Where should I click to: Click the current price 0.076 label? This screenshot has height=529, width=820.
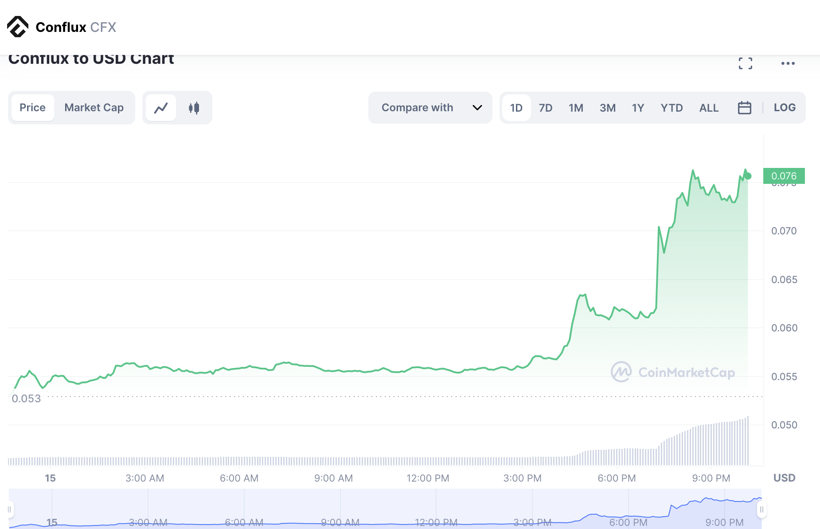(x=784, y=176)
